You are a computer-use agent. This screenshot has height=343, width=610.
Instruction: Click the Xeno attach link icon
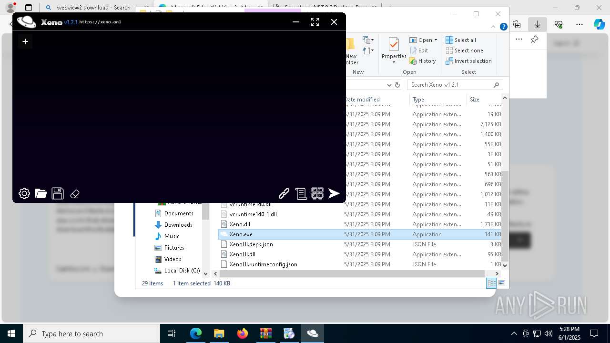pyautogui.click(x=284, y=193)
